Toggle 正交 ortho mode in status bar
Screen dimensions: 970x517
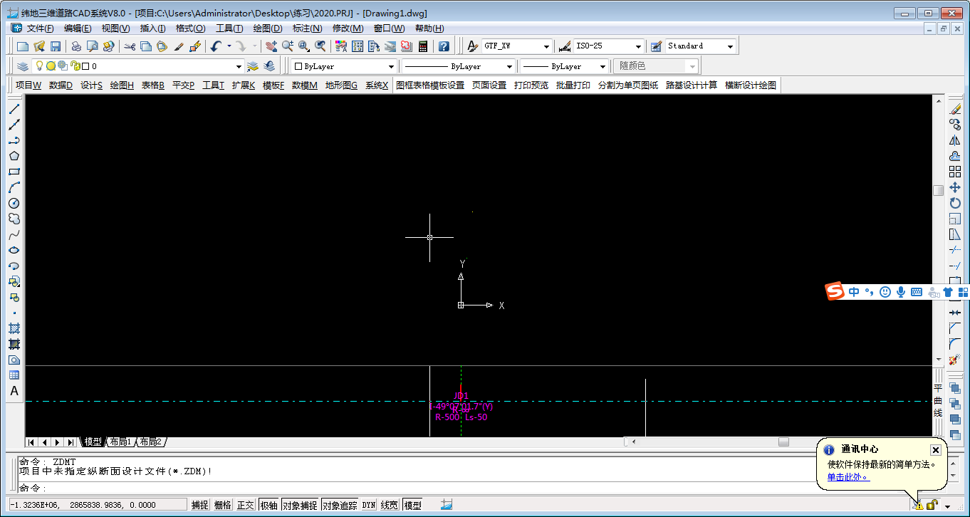tap(246, 505)
